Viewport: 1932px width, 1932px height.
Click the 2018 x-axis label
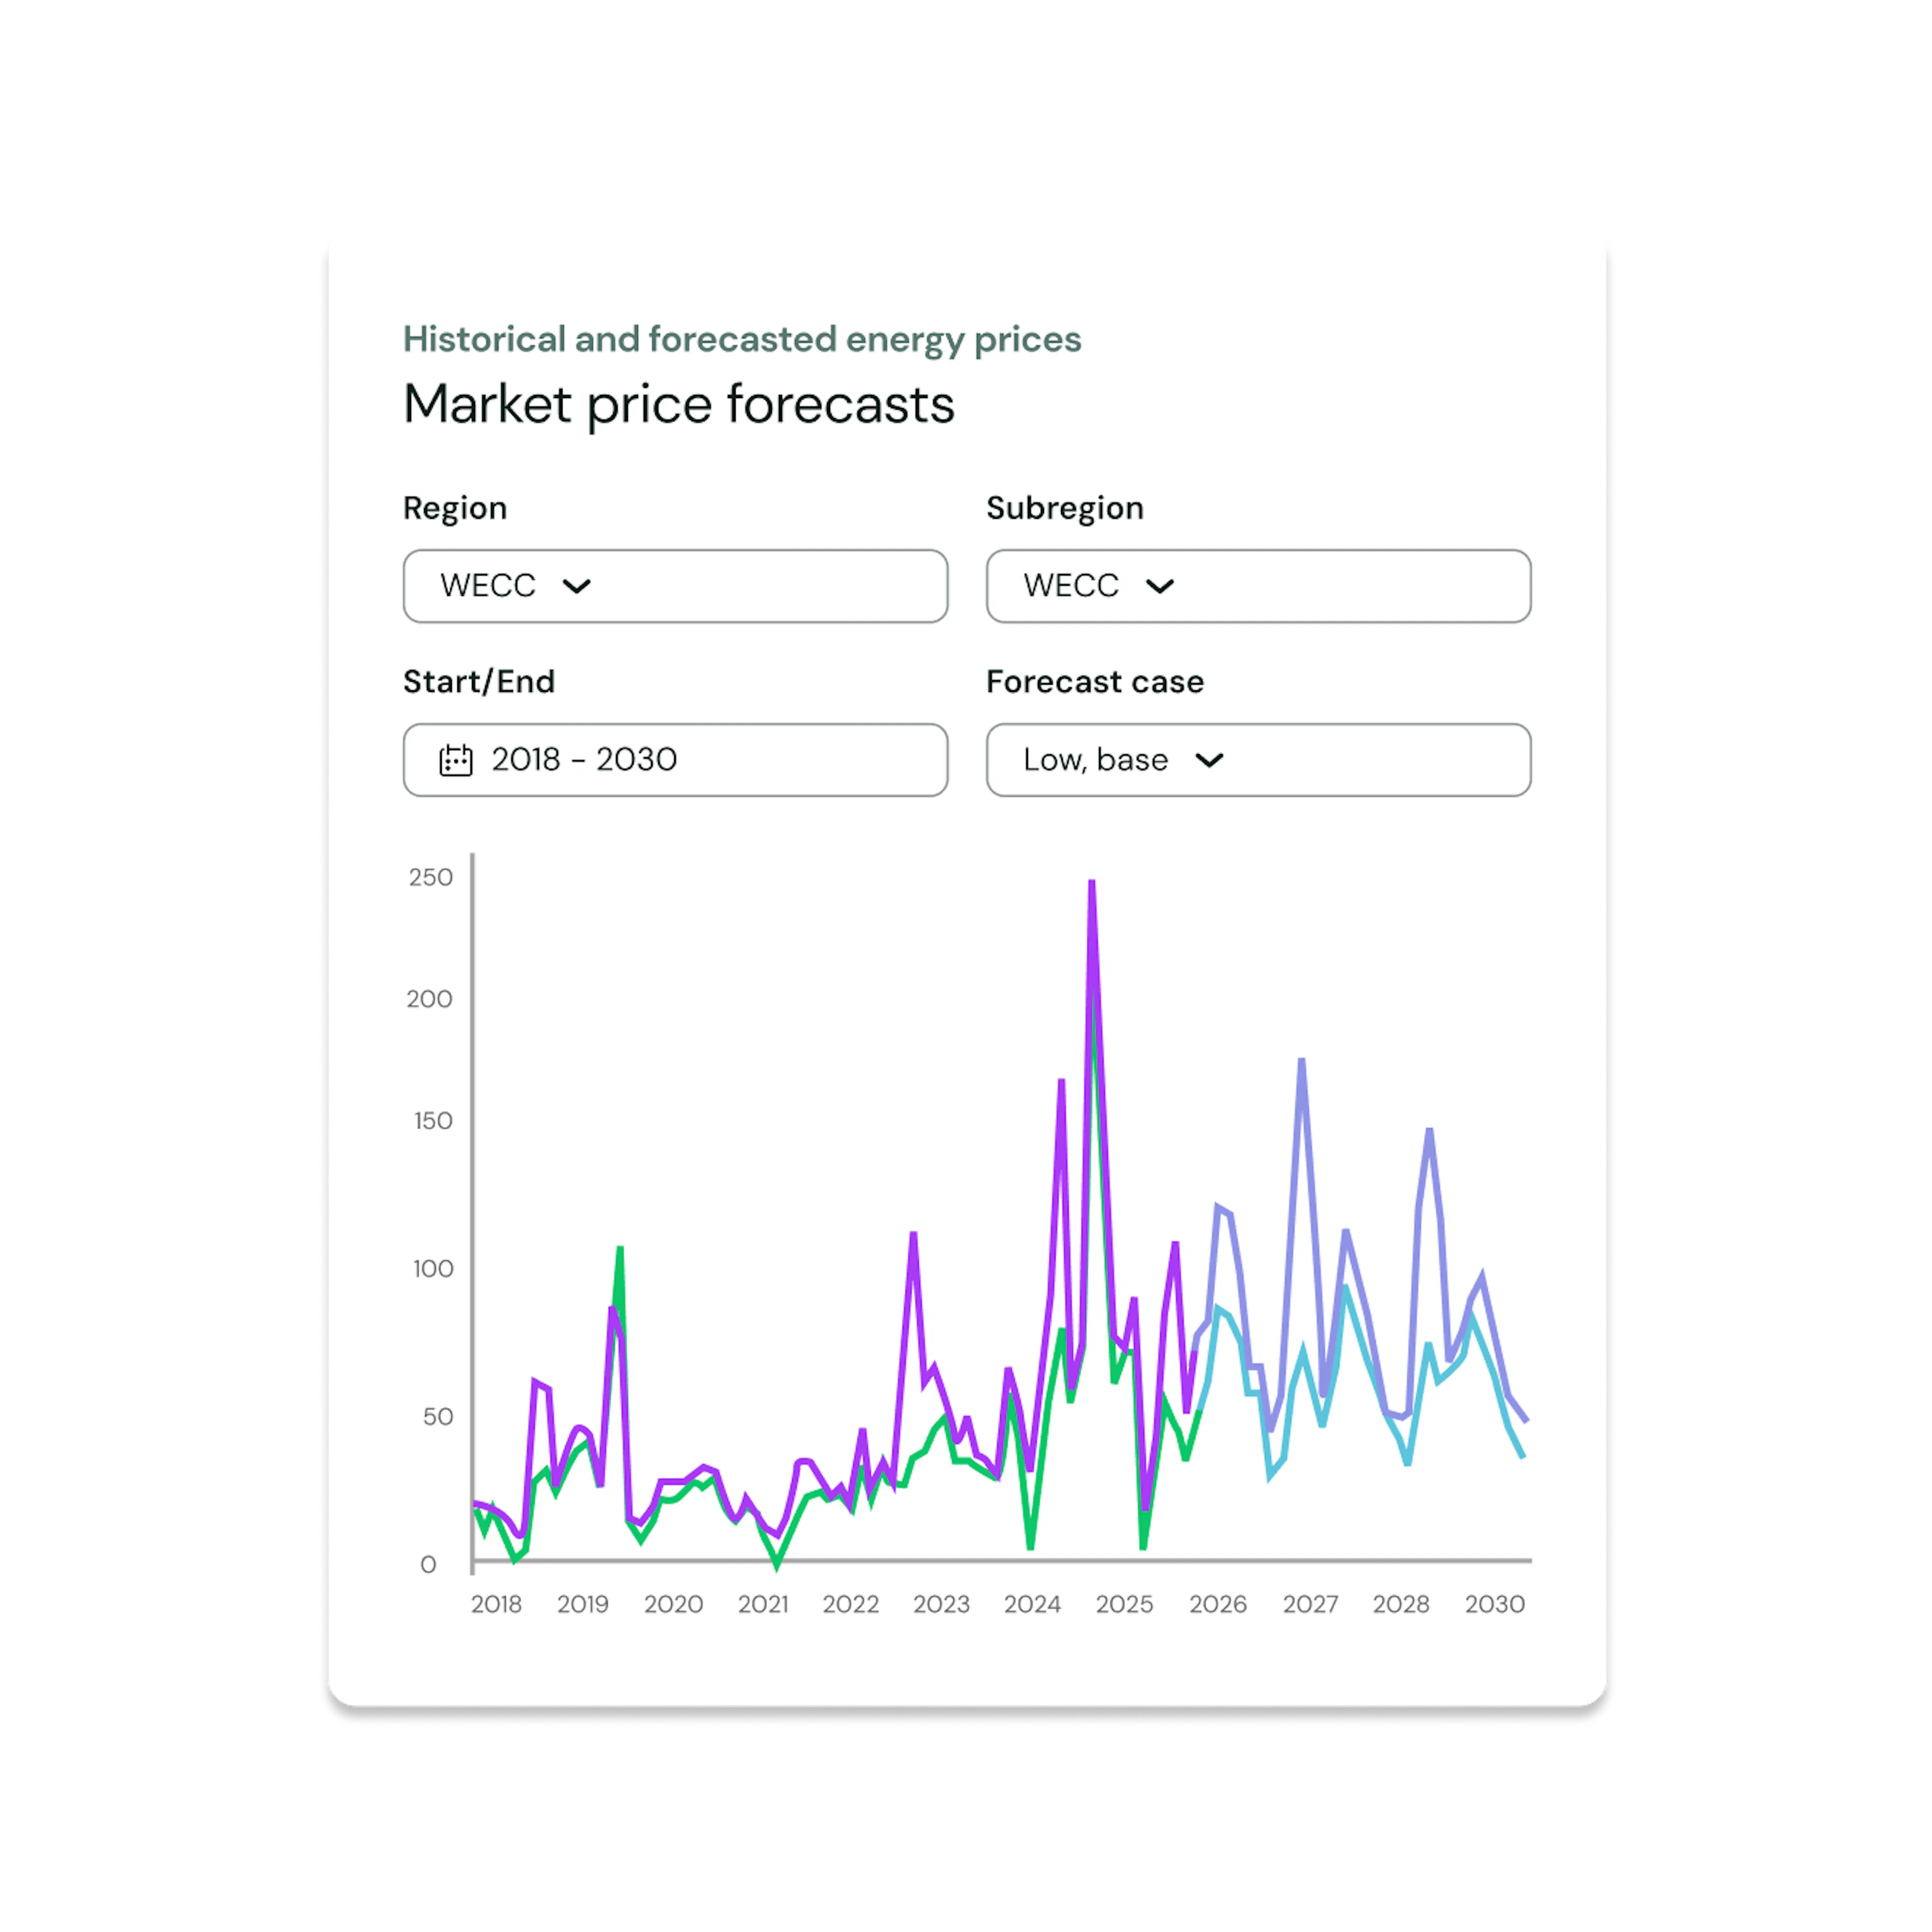(x=496, y=1605)
